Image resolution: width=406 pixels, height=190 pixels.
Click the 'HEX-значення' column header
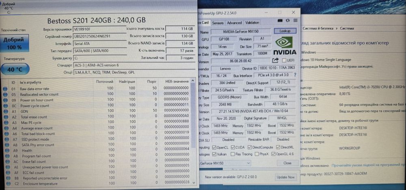pos(177,82)
